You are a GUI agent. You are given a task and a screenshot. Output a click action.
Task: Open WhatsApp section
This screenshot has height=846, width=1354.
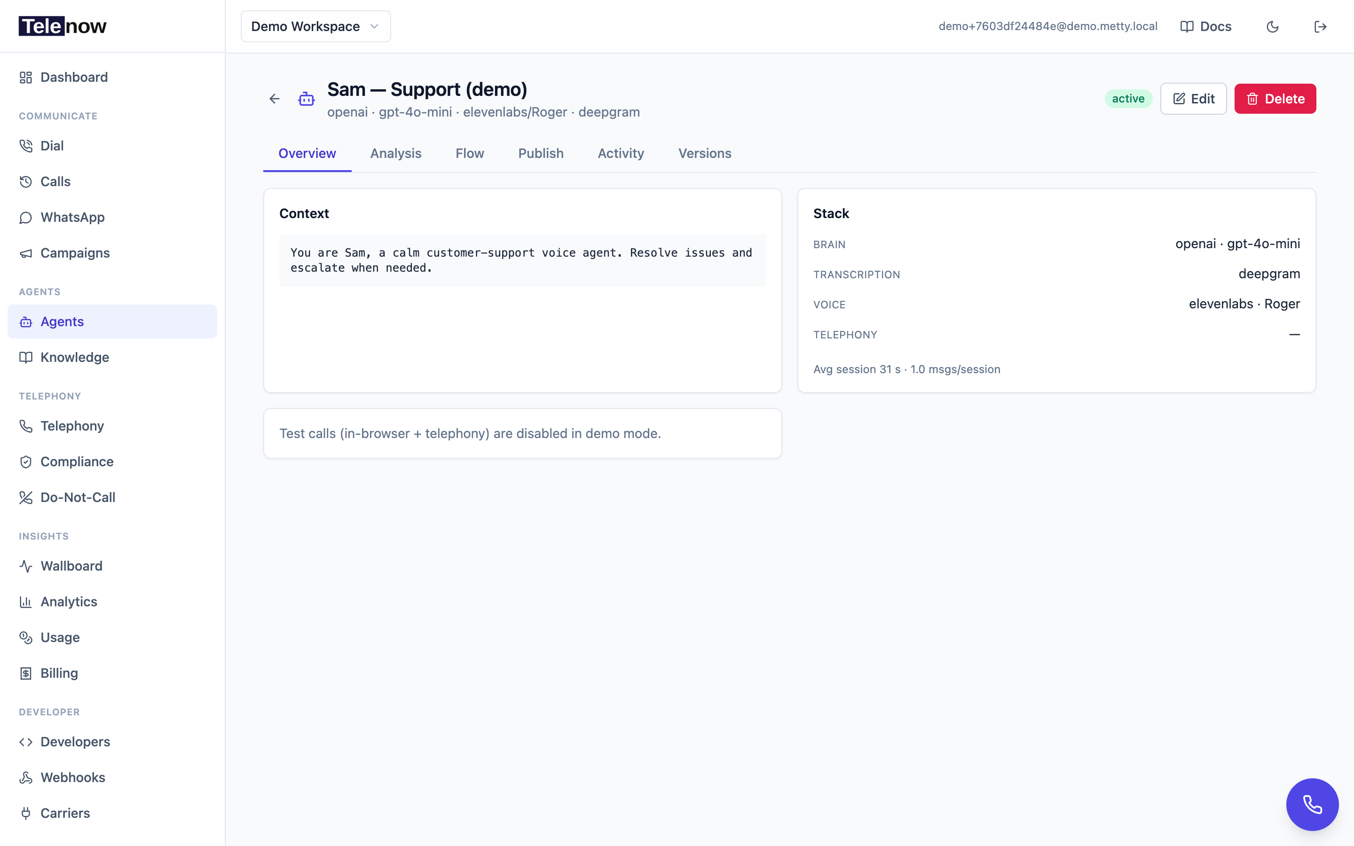click(112, 217)
